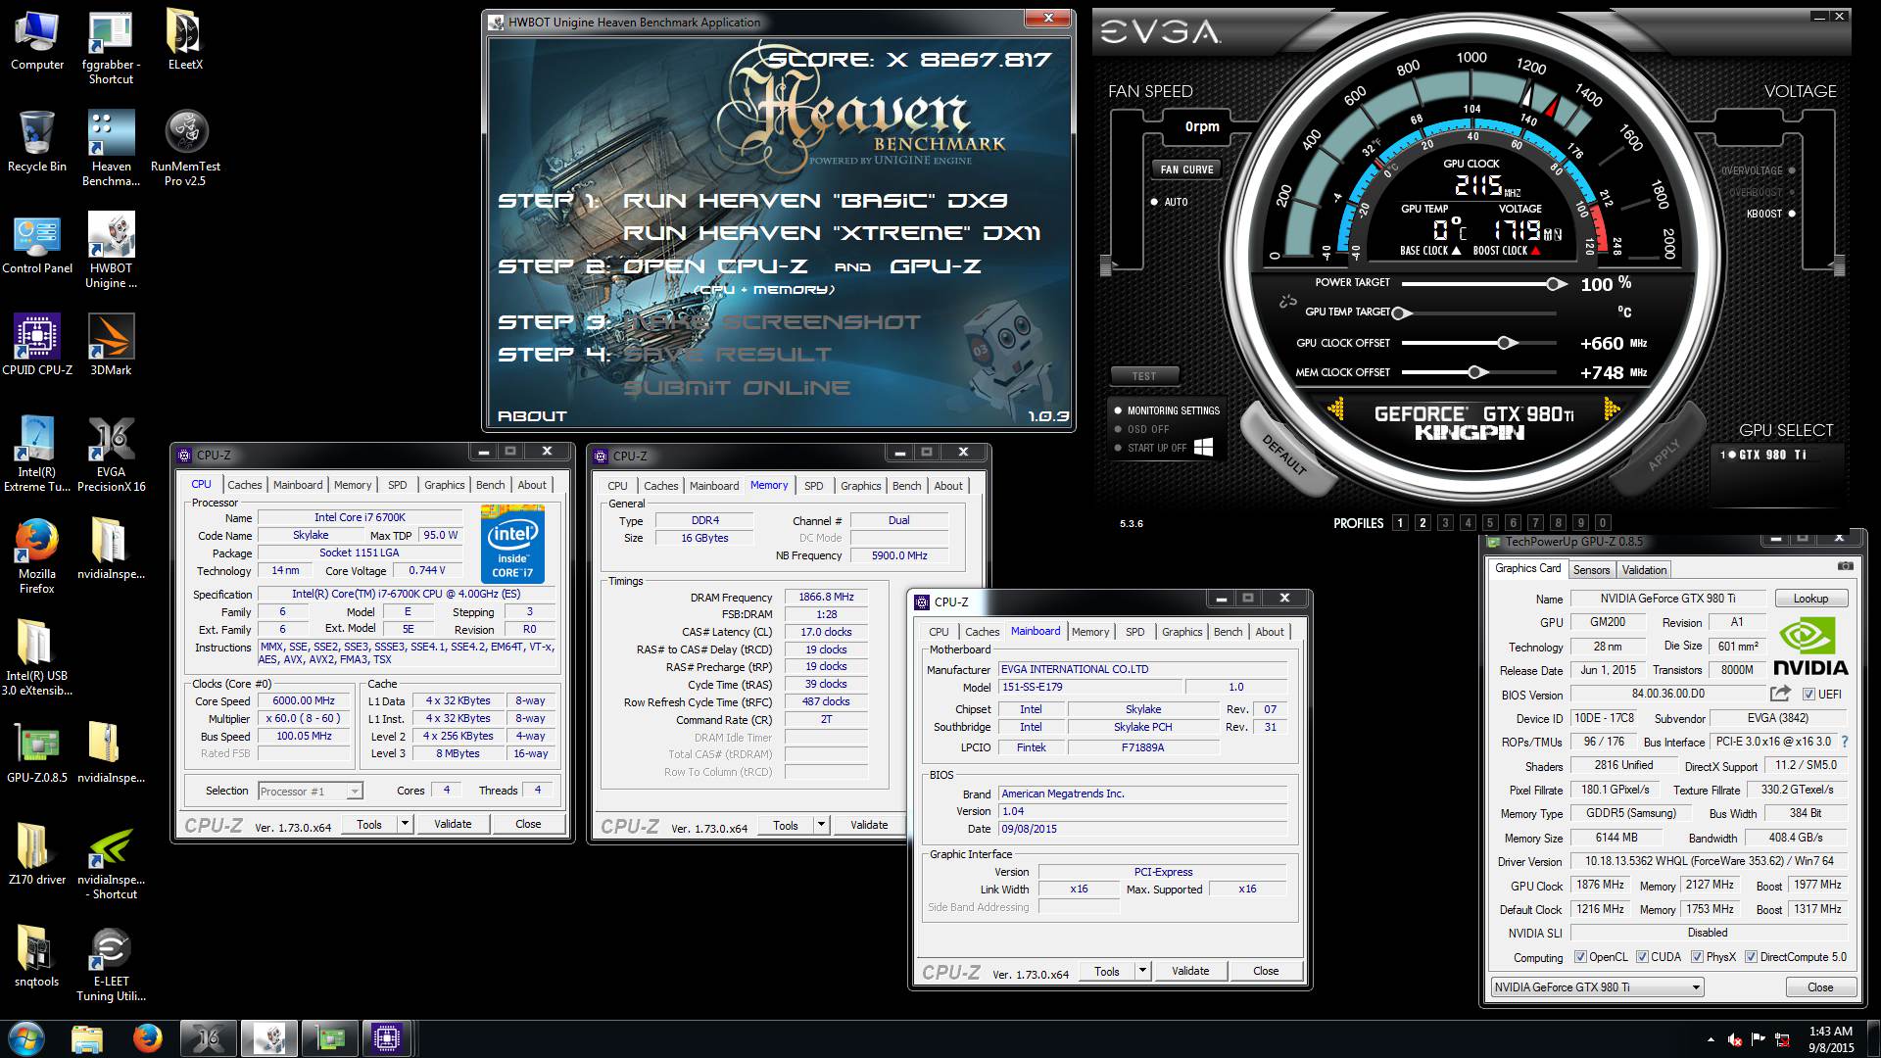Open the Control Panel desktop icon

click(x=37, y=243)
